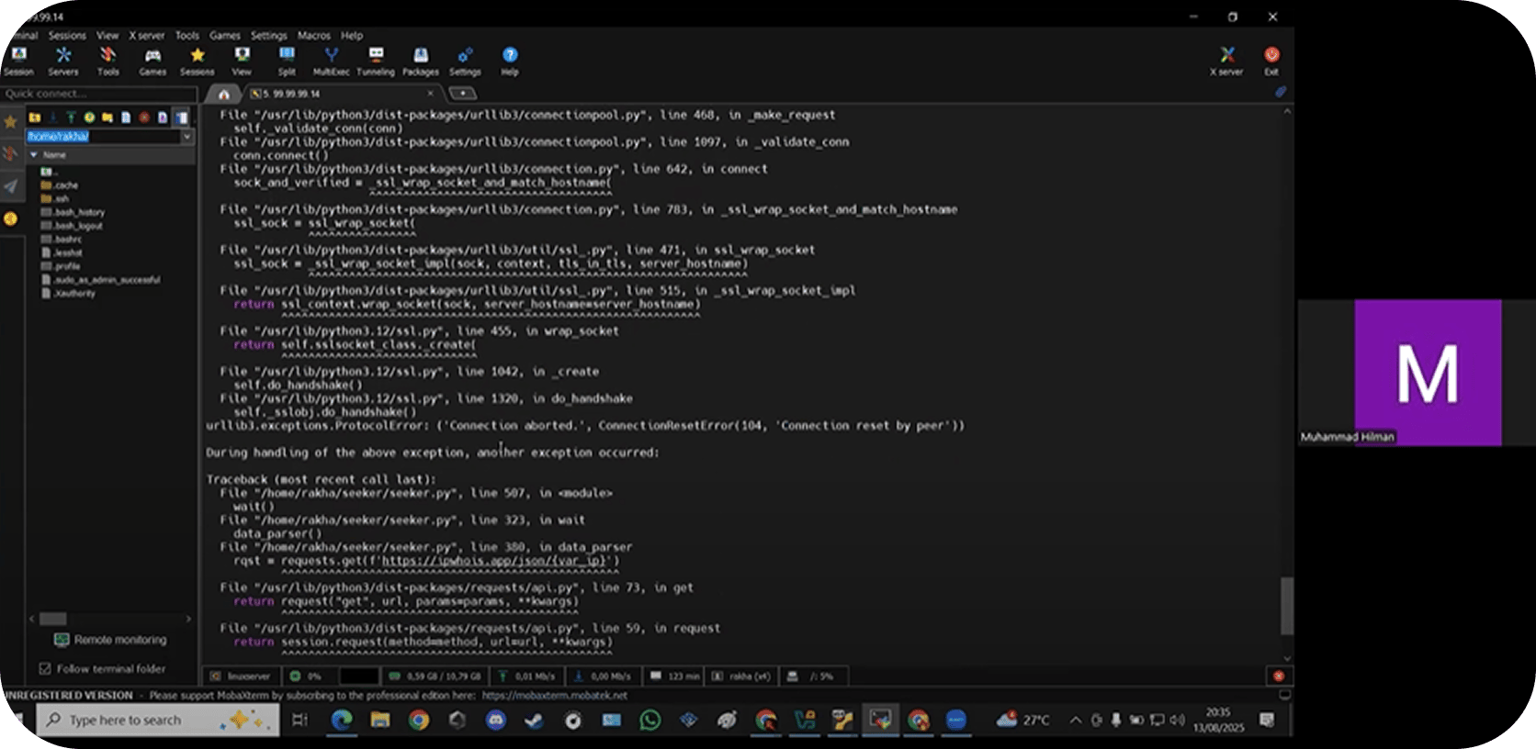
Task: Open the Macros menu
Action: click(313, 36)
